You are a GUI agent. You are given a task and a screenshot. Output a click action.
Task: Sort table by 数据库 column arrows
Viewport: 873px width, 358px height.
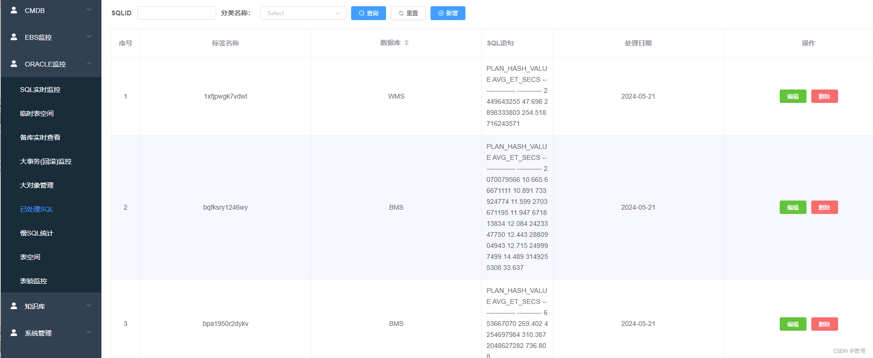pyautogui.click(x=407, y=43)
